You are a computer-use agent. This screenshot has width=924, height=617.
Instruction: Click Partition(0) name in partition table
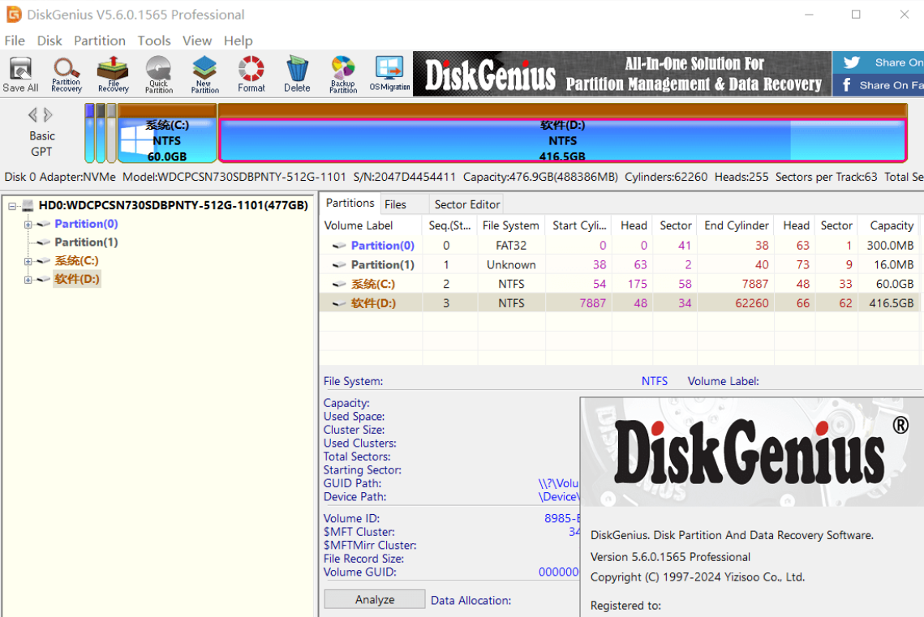(x=382, y=246)
